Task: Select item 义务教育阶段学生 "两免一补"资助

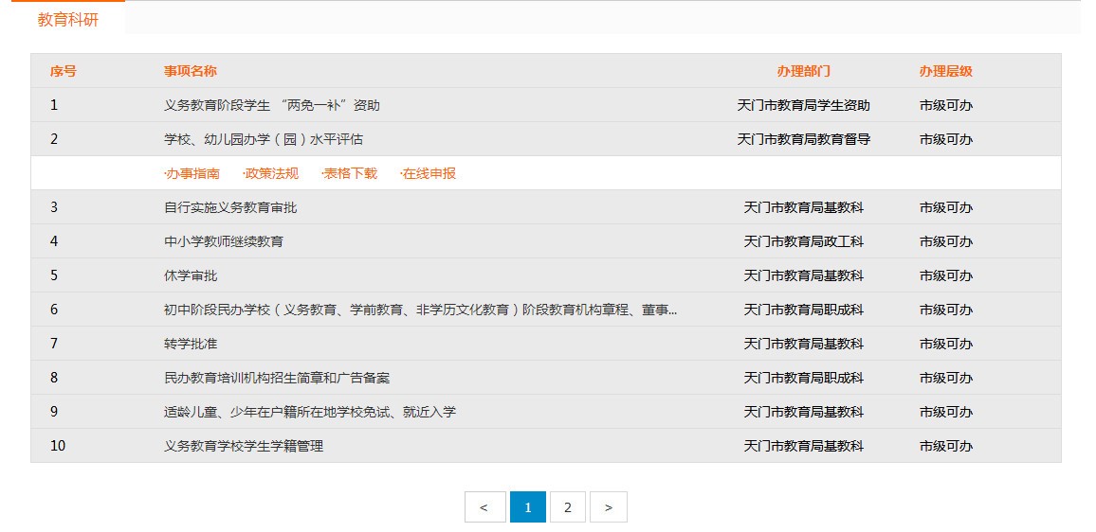Action: (272, 105)
